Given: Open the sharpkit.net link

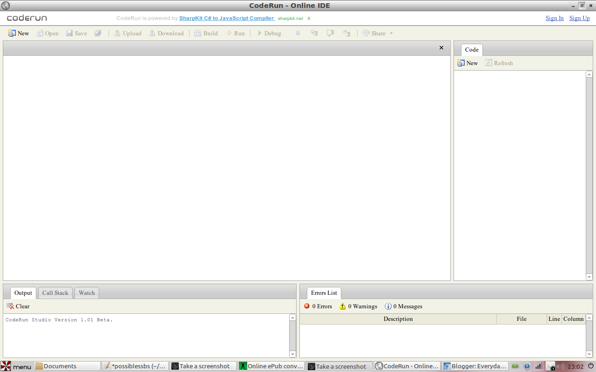Looking at the screenshot, I should tap(291, 19).
